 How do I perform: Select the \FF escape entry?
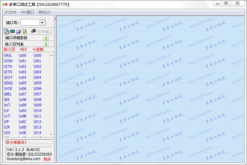(x=7, y=122)
